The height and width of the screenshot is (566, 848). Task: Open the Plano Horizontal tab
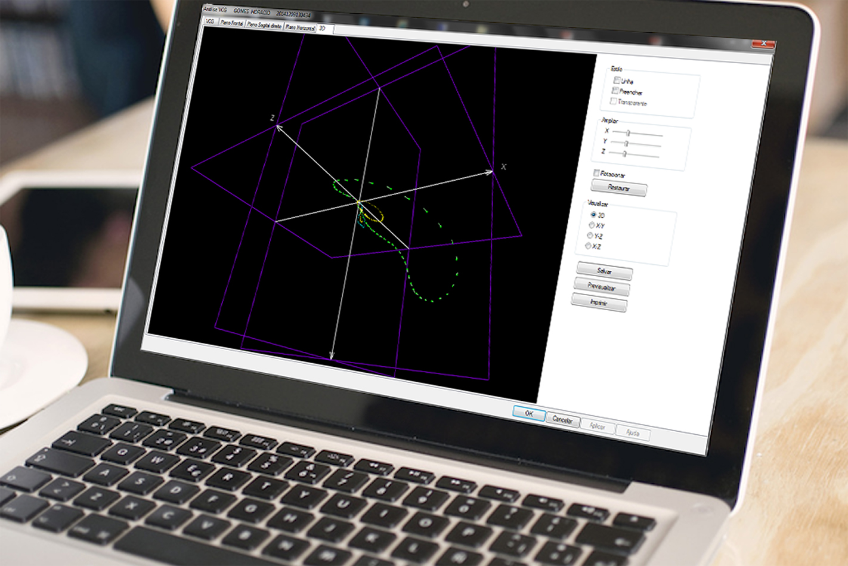(299, 27)
